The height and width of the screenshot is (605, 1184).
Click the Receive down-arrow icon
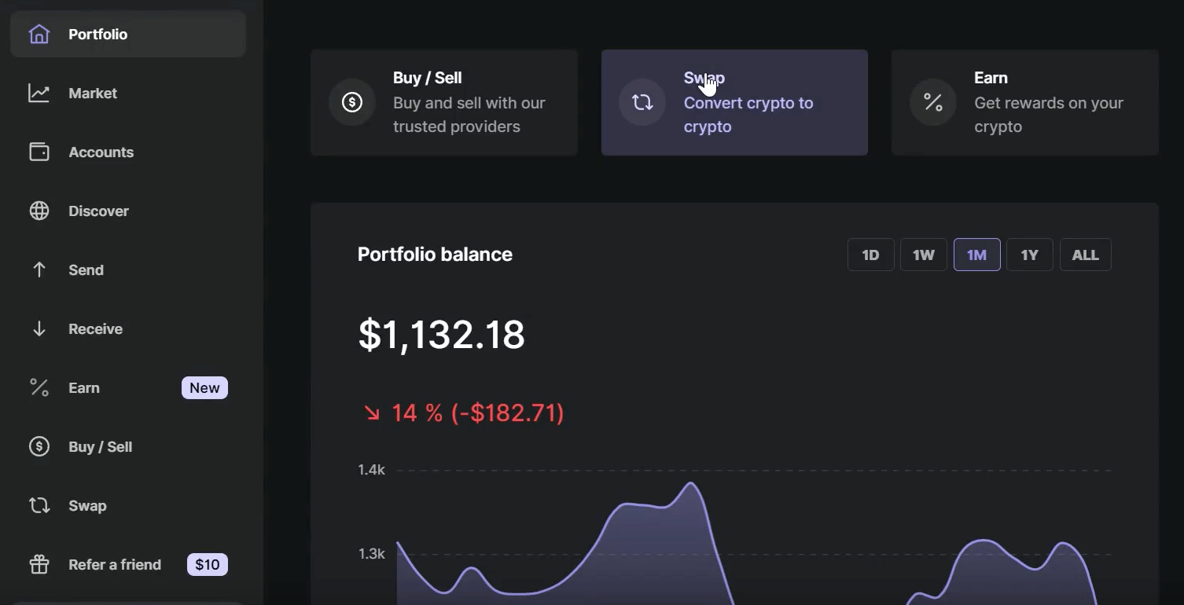(39, 329)
